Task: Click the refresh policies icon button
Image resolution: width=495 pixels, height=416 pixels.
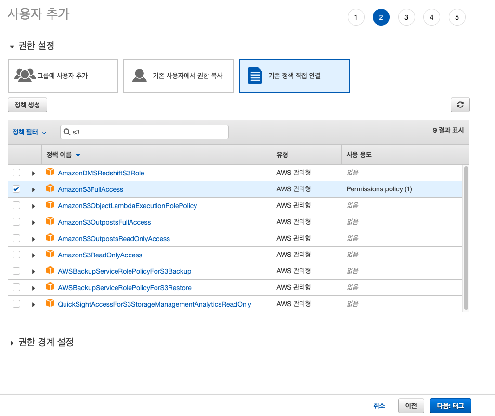Action: [460, 105]
